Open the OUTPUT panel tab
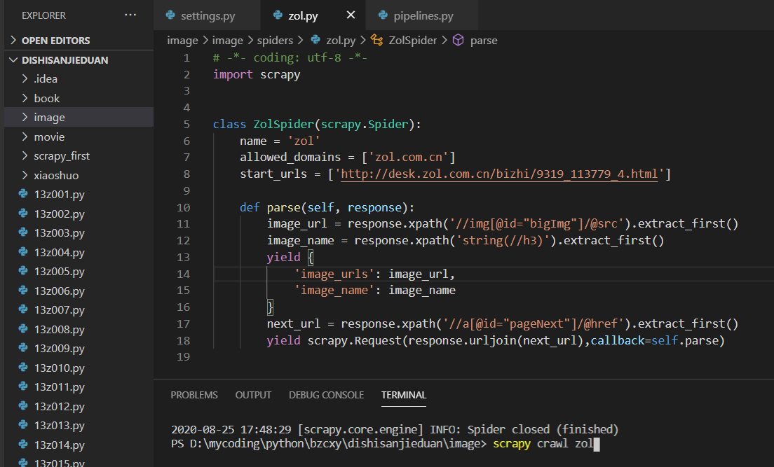The height and width of the screenshot is (467, 774). coord(253,395)
